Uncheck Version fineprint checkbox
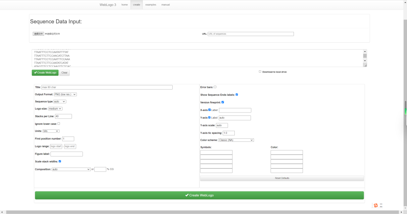Image resolution: width=407 pixels, height=214 pixels. click(x=223, y=102)
